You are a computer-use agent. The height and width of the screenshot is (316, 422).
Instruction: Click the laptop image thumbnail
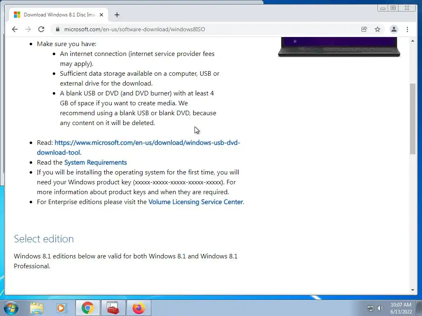(x=339, y=47)
